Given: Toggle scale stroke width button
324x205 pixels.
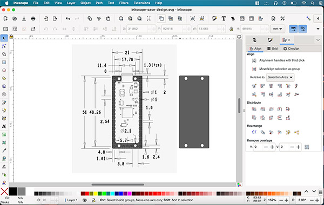Looking at the screenshot, I should (x=293, y=29).
